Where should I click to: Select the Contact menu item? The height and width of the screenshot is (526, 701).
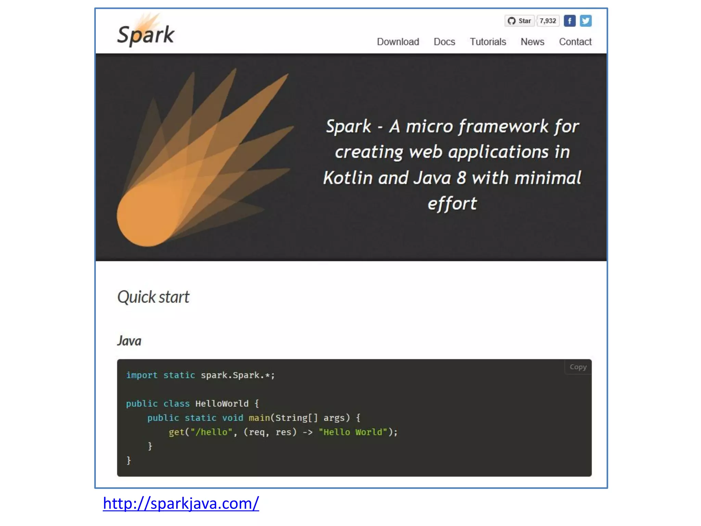pos(575,42)
